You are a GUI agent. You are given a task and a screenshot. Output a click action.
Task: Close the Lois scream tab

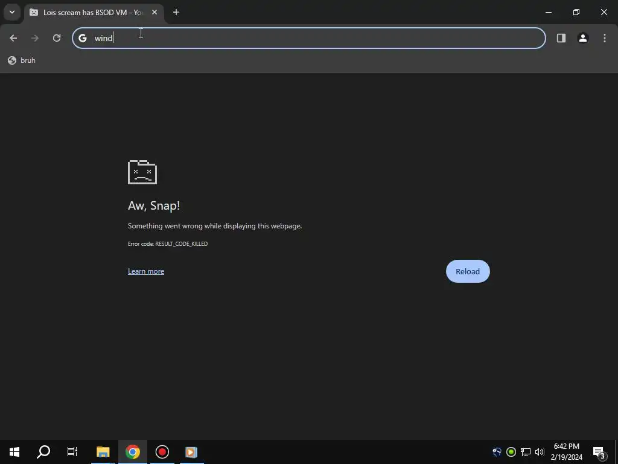click(154, 12)
